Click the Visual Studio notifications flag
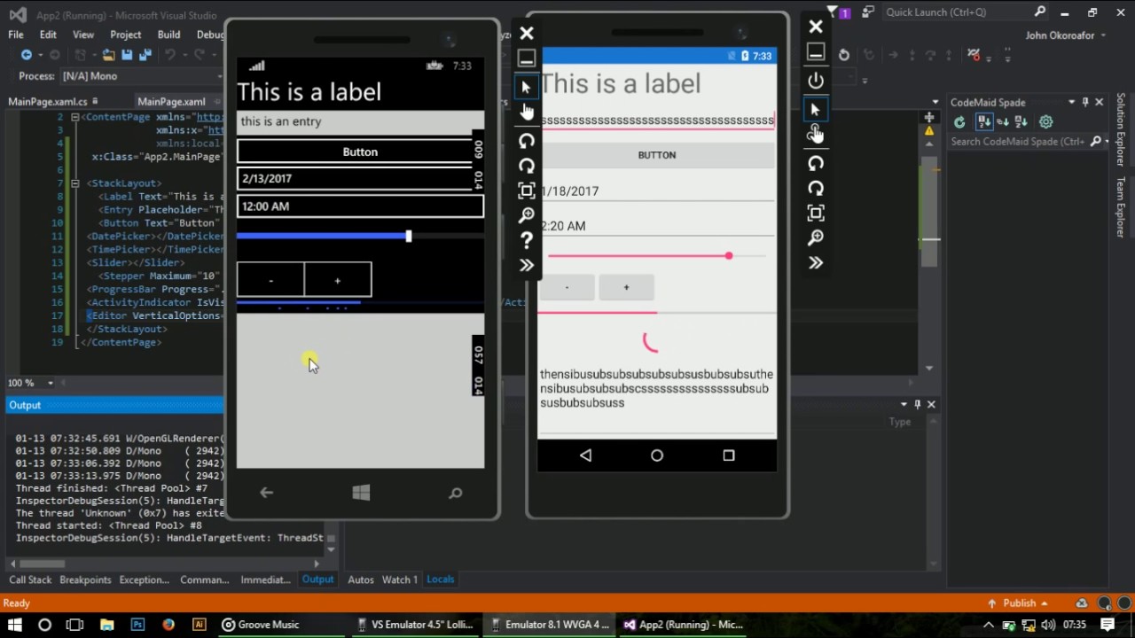 [x=833, y=12]
